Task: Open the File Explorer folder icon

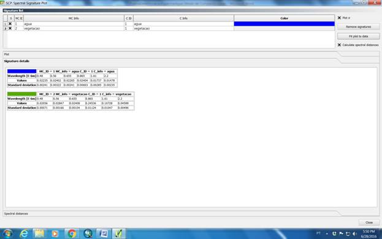Action: pos(39,233)
